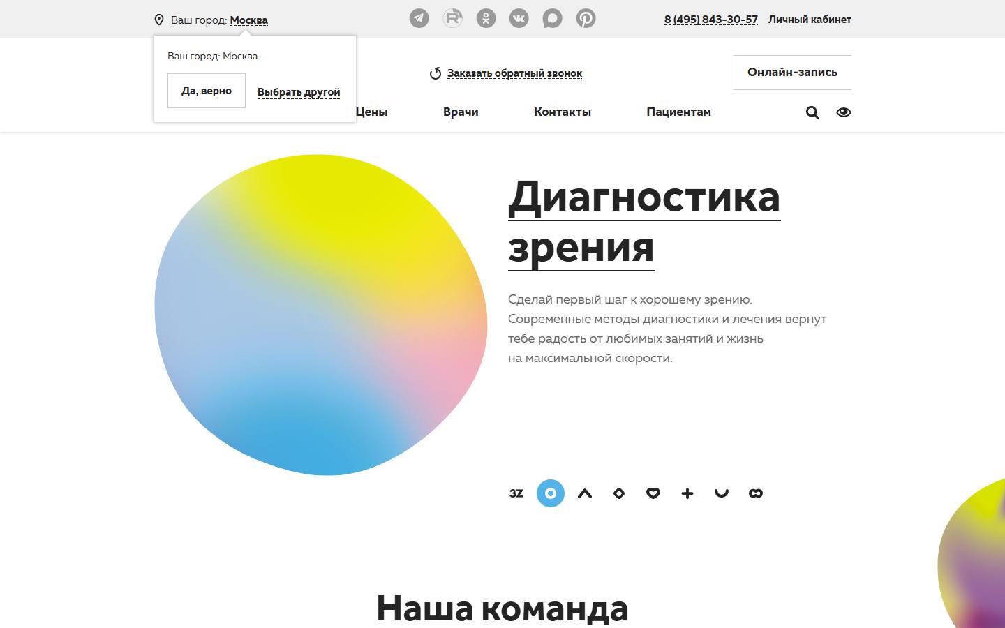Click the callback refresh arrow icon
The image size is (1005, 628).
435,73
